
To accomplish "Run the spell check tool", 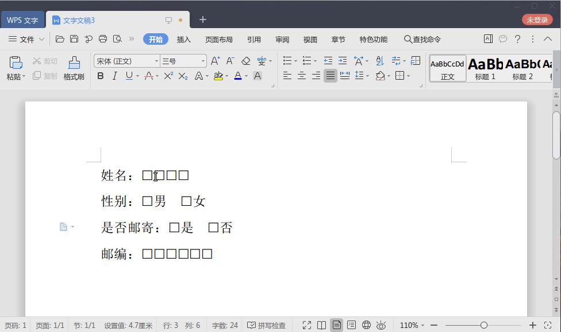I will (267, 325).
